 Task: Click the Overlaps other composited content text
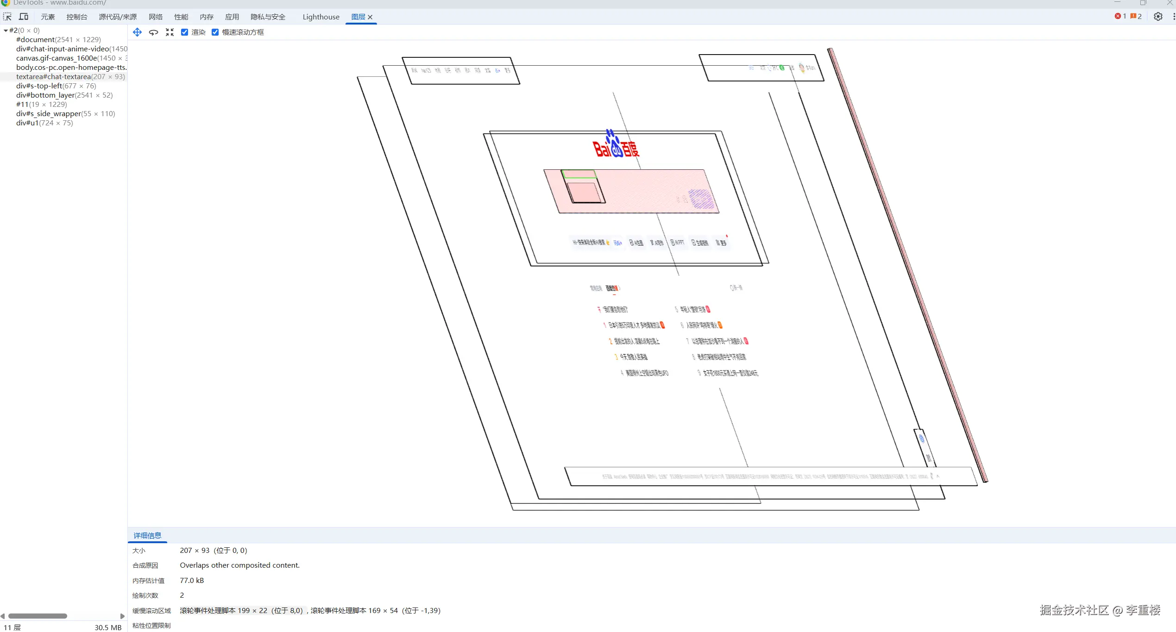click(x=239, y=565)
